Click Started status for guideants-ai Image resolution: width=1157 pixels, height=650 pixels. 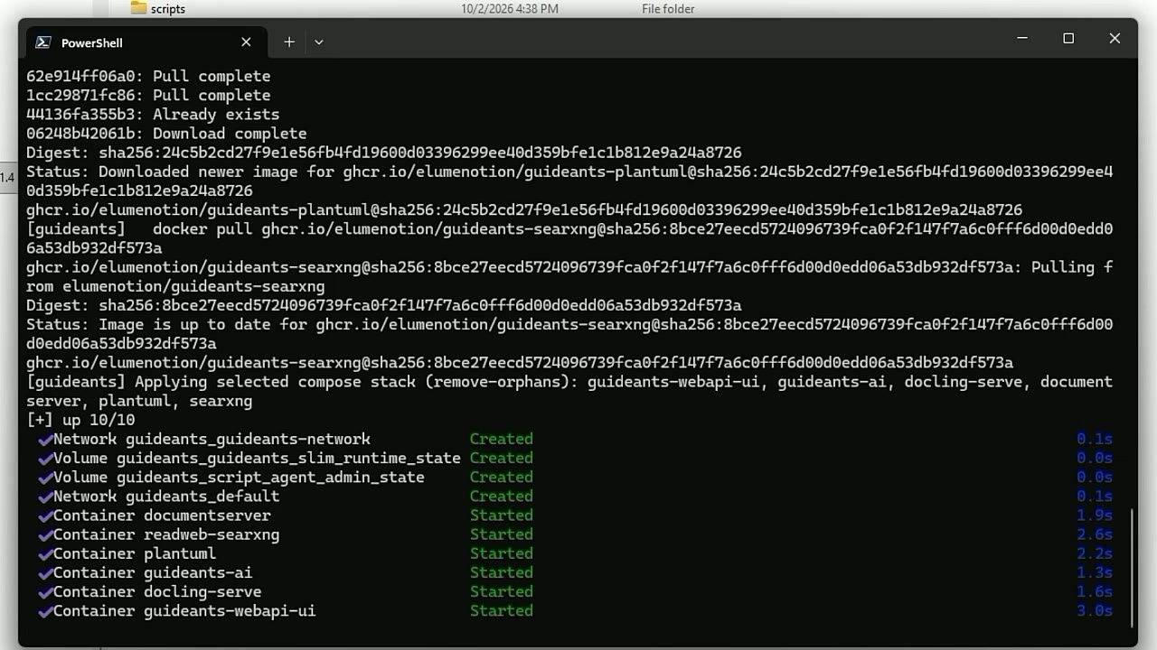point(502,572)
